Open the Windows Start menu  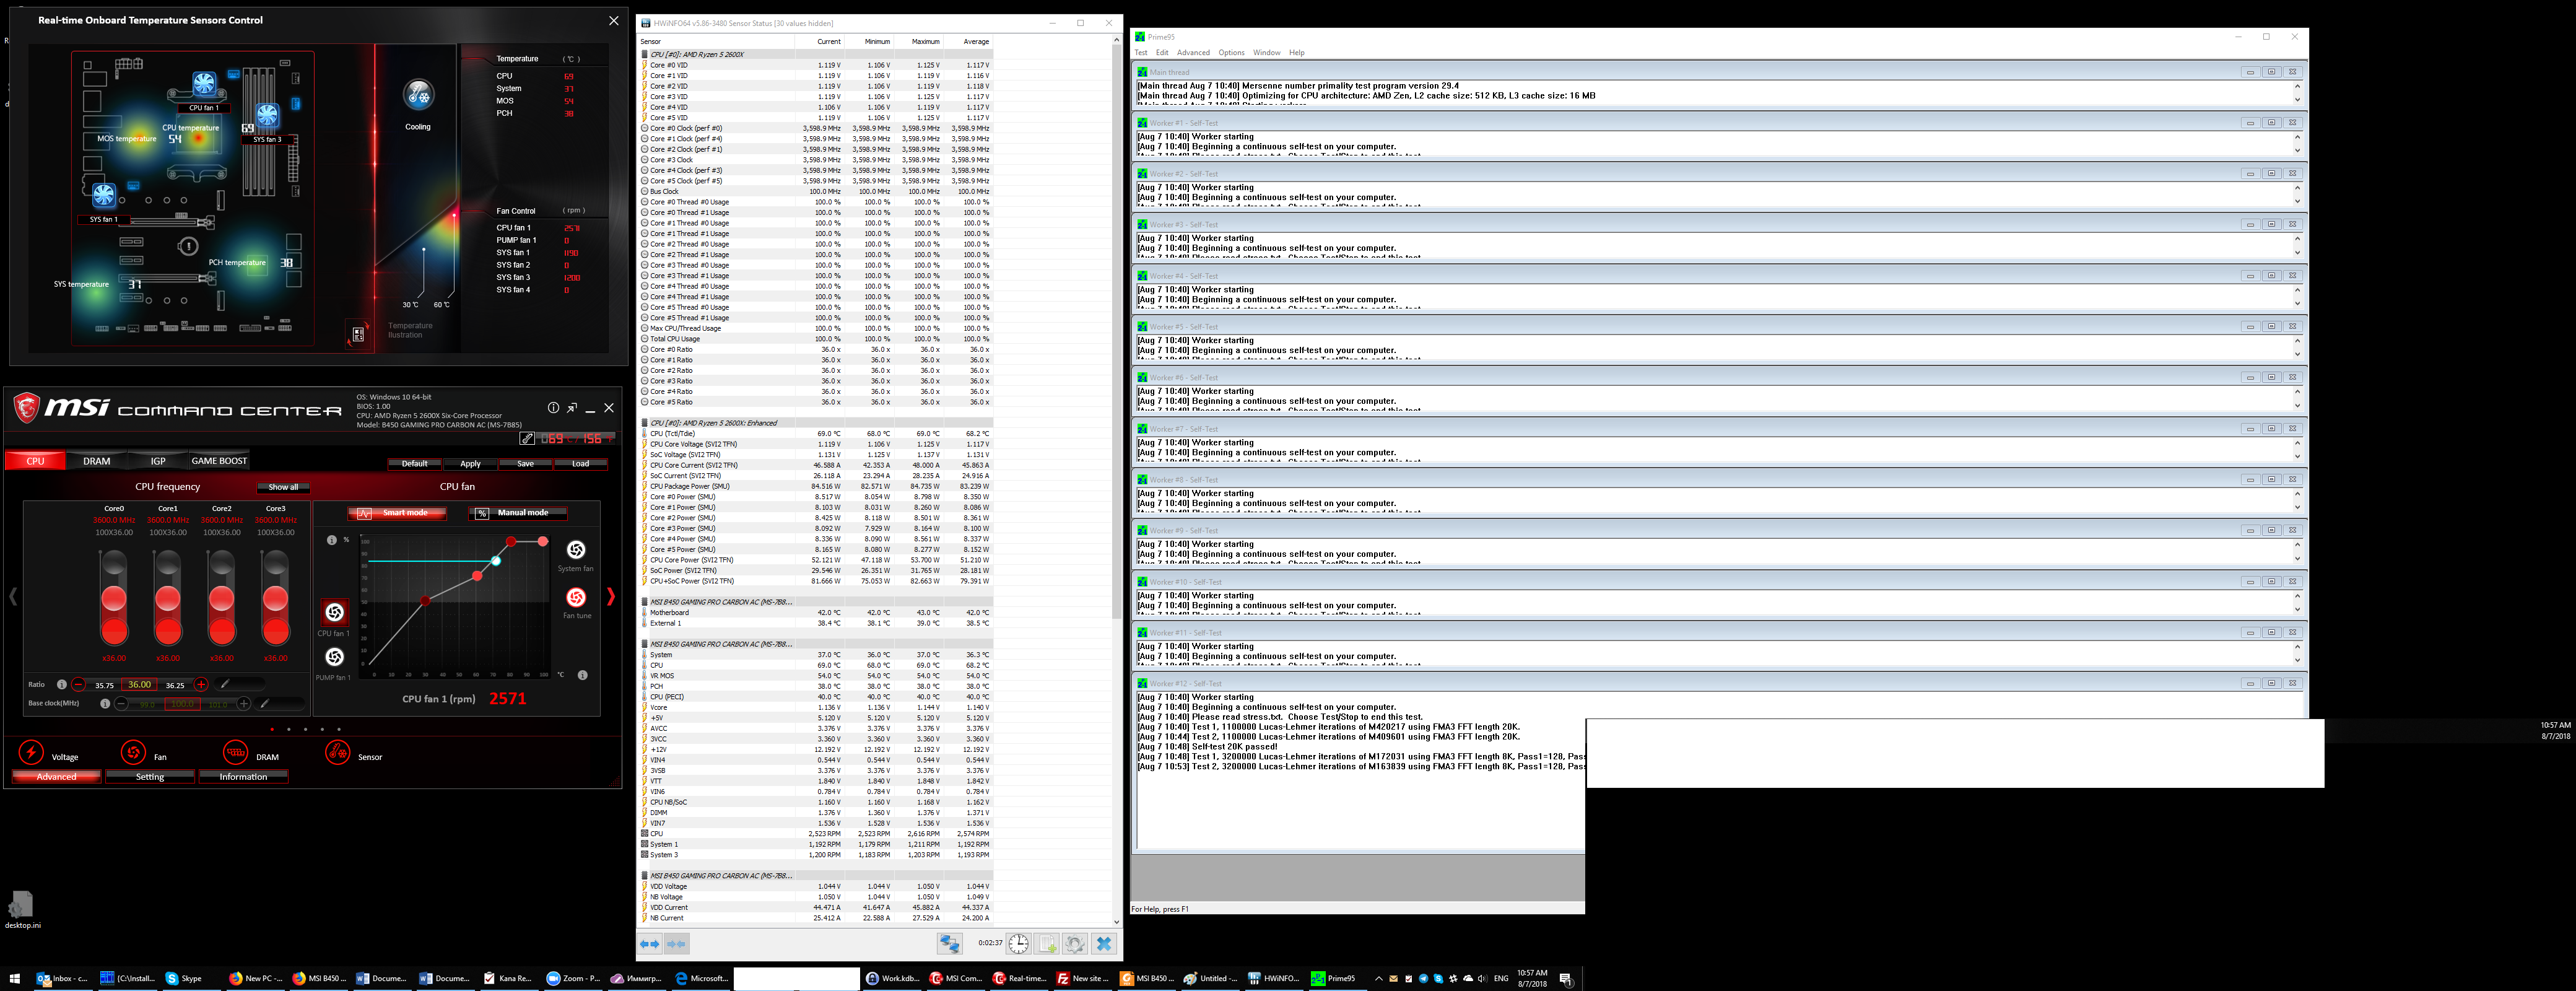[x=15, y=979]
